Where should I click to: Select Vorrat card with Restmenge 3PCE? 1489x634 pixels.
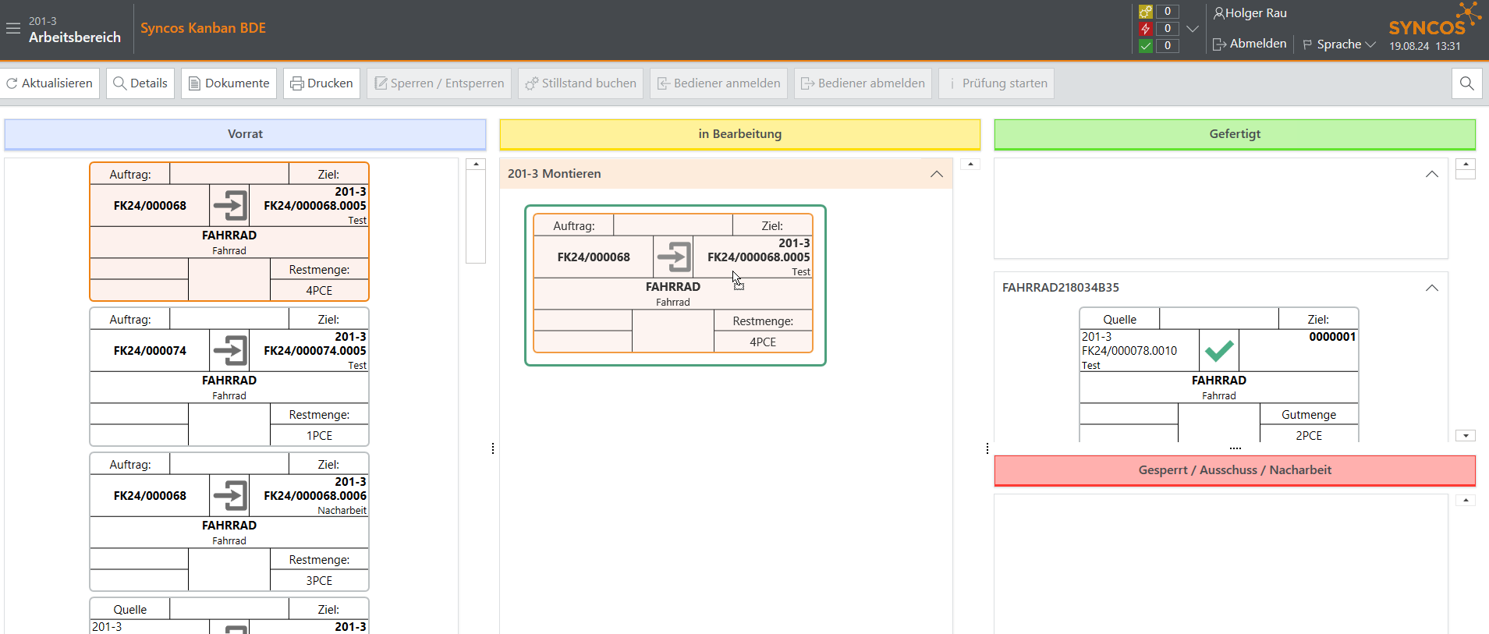tap(229, 522)
